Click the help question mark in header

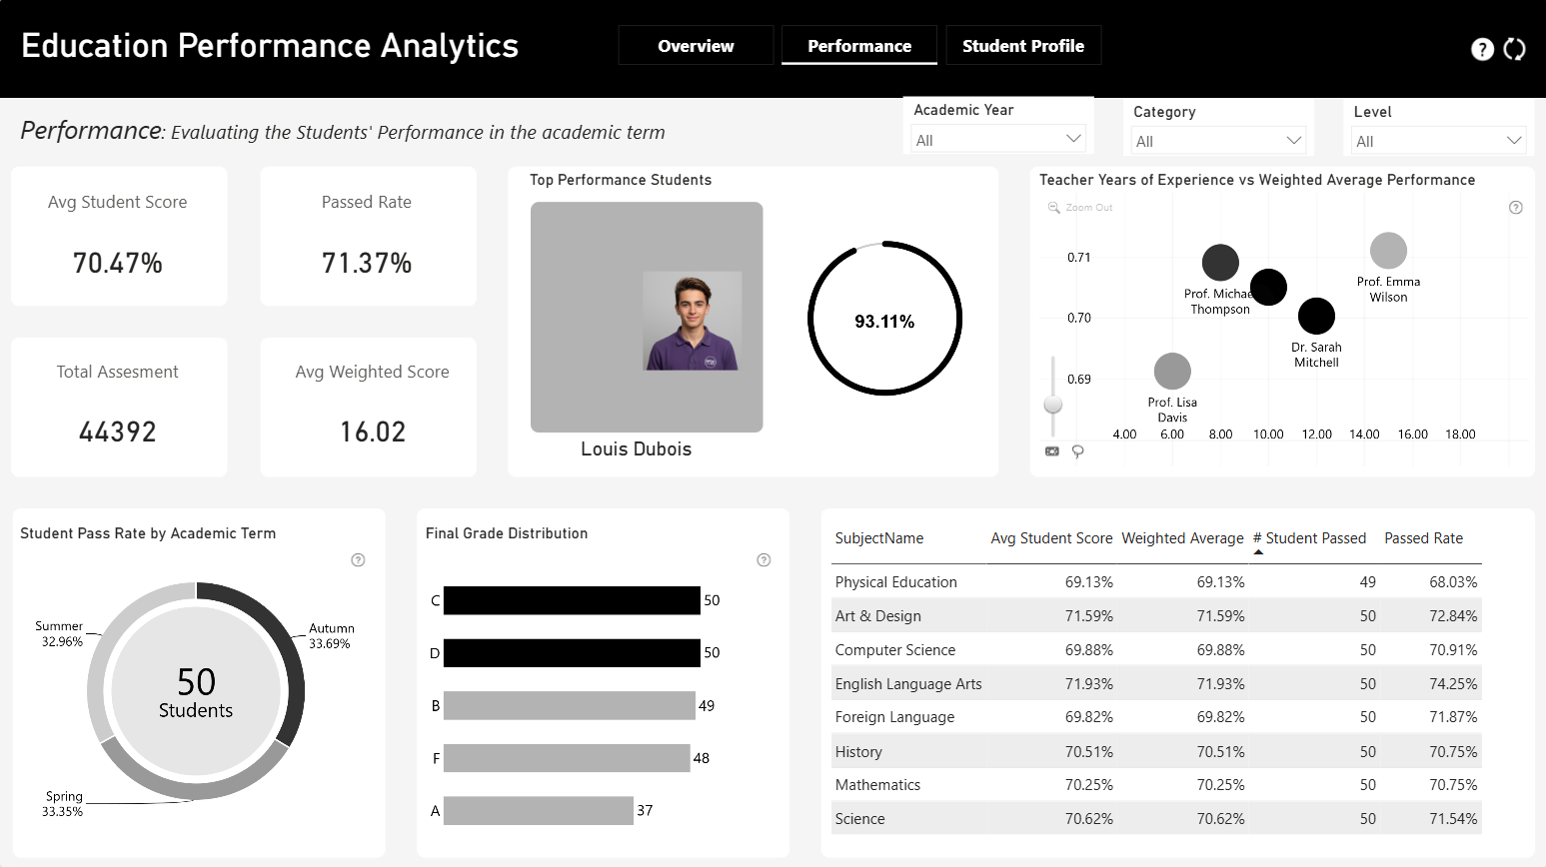1482,49
